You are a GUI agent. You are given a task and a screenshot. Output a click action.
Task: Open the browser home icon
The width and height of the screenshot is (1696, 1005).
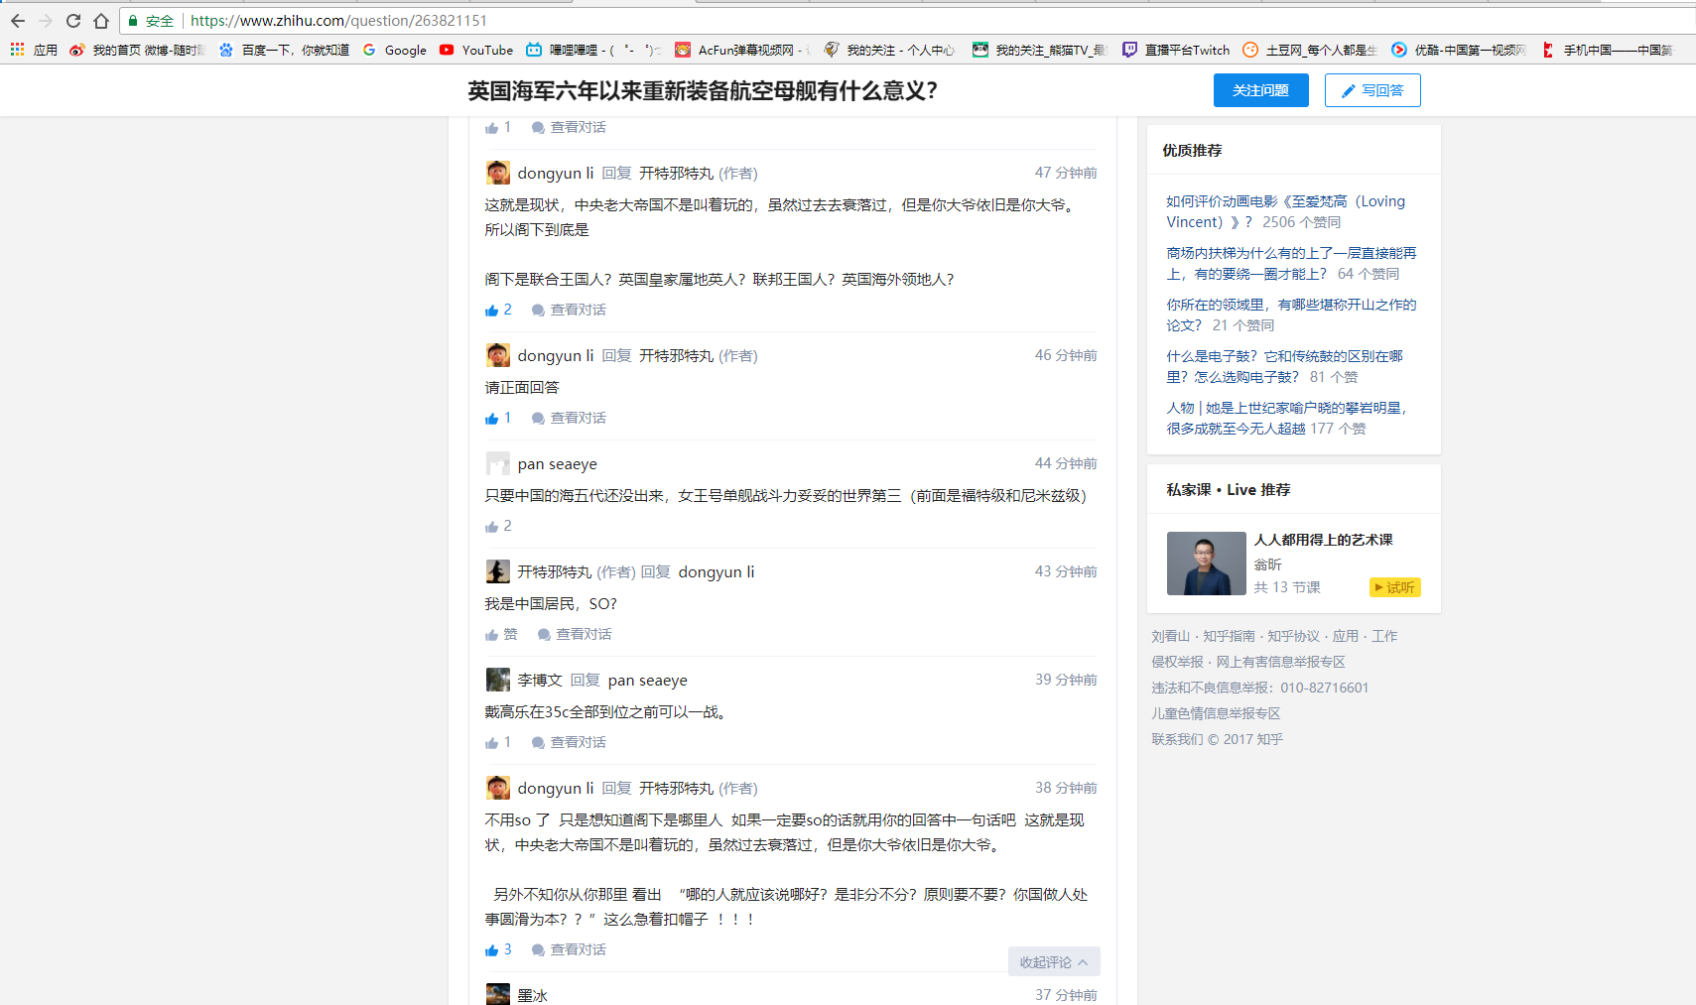tap(101, 21)
